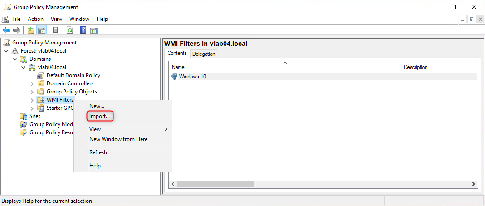Expand the Group Policy Objects node
Screen dimensions: 485x206
coord(32,92)
